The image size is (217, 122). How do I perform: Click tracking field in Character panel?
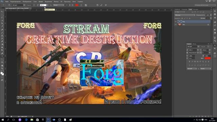pyautogui.click(x=205, y=53)
